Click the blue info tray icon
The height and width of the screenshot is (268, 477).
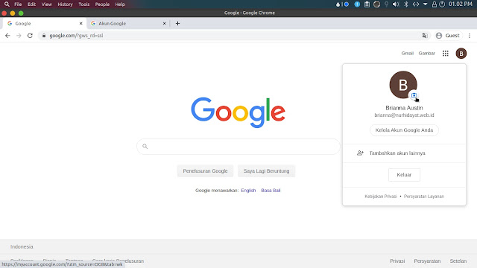coord(357,4)
